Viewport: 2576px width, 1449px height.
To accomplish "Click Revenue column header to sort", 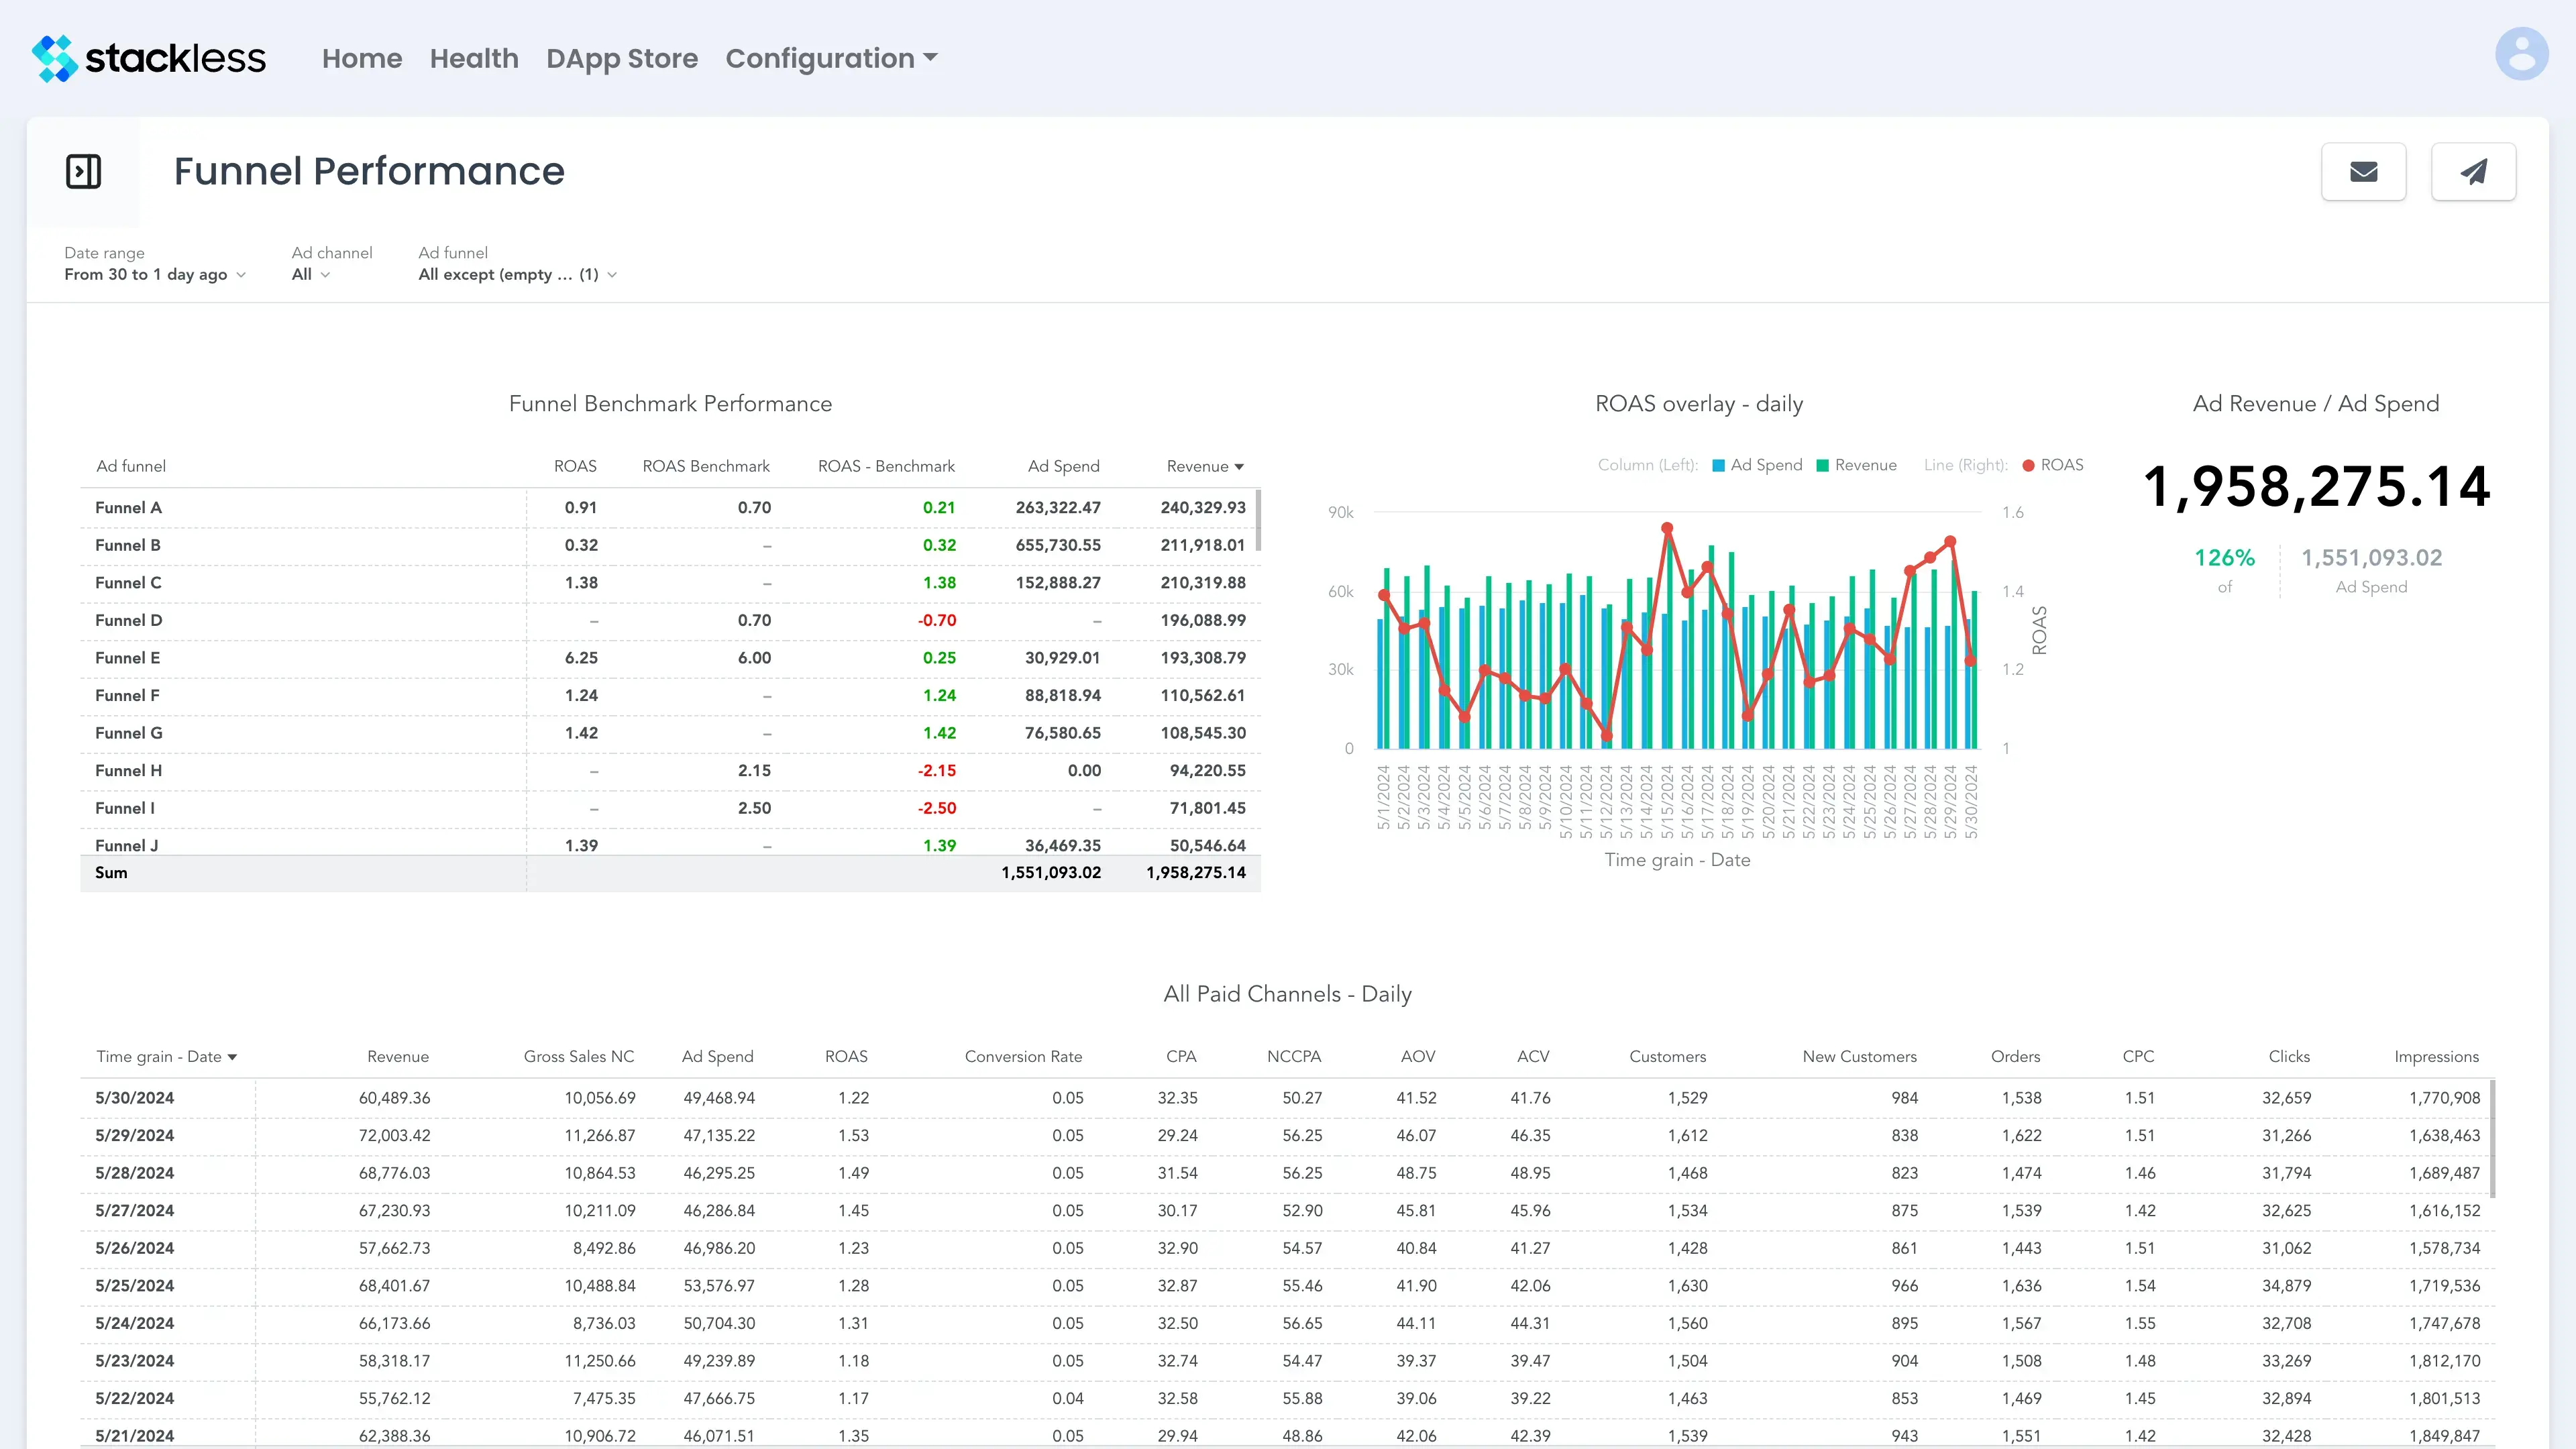I will point(1203,466).
